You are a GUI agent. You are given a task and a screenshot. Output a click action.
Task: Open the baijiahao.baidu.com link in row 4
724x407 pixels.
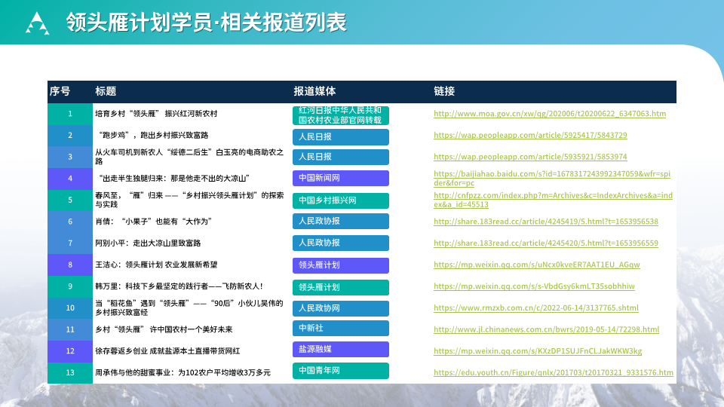pos(552,178)
